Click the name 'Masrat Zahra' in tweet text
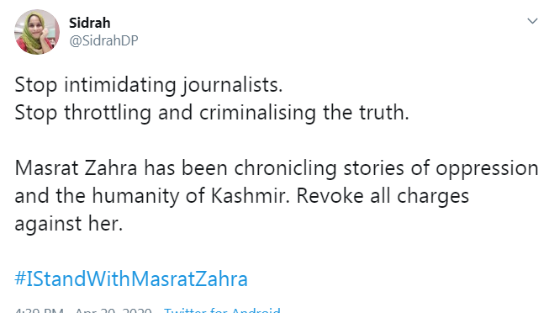This screenshot has height=313, width=549. coord(76,168)
